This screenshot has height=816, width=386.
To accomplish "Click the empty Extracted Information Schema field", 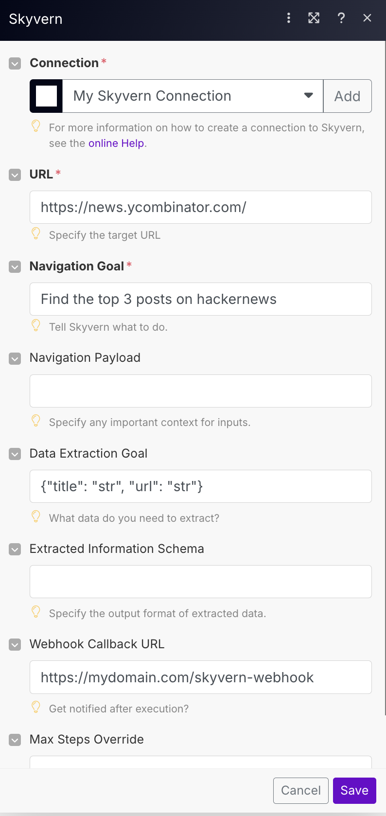I will [x=200, y=582].
